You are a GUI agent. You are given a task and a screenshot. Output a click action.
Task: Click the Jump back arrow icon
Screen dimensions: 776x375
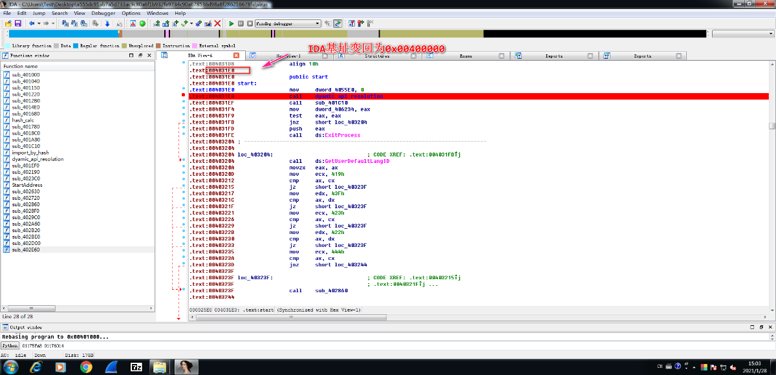pos(32,23)
